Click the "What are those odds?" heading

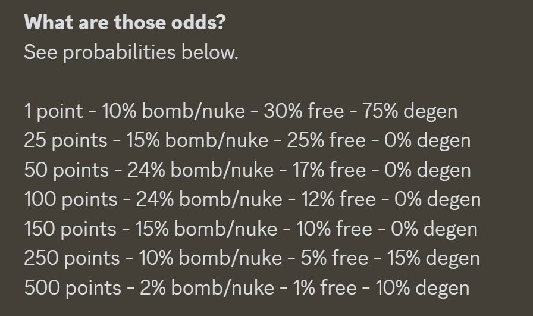pyautogui.click(x=125, y=23)
